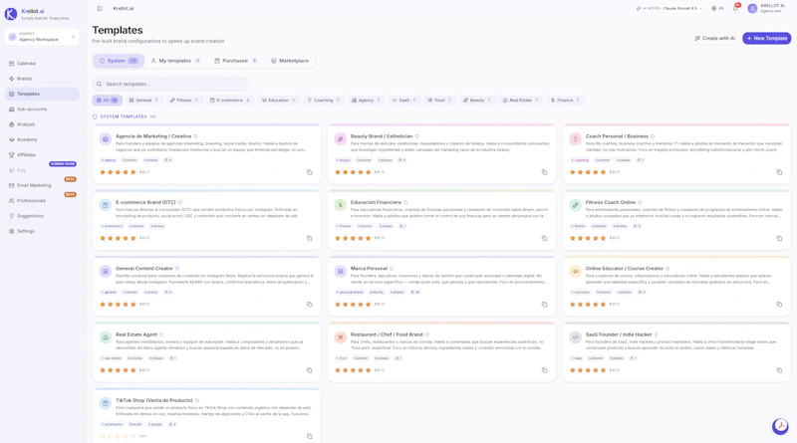Copy the Fitness Coach Online template
The height and width of the screenshot is (443, 797).
(779, 238)
